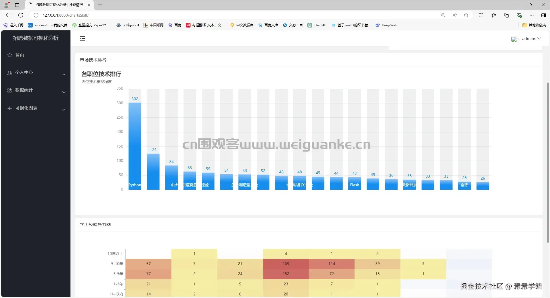Screen dimensions: 550x298
Task: Click the 5-10年 heatmap row label
Action: 117,264
